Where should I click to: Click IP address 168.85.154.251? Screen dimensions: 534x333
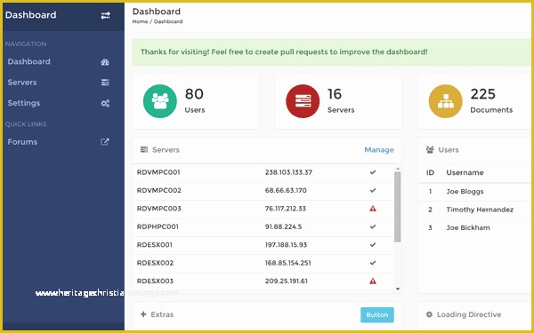[287, 263]
